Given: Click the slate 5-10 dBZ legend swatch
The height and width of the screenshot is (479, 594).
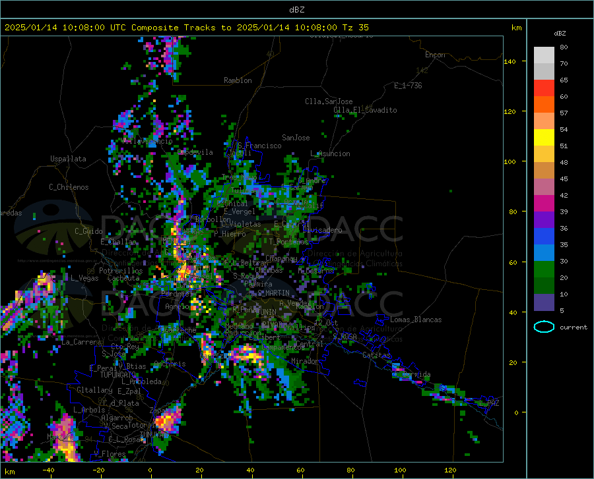Looking at the screenshot, I should (544, 302).
